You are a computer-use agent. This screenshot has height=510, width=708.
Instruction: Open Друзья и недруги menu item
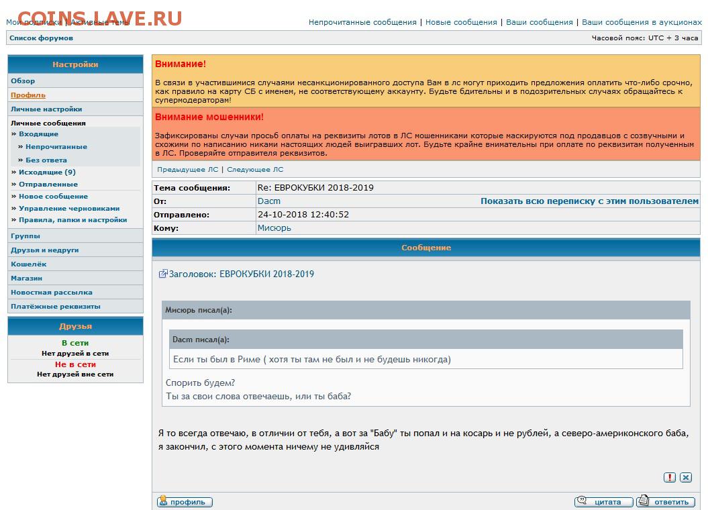click(x=75, y=250)
